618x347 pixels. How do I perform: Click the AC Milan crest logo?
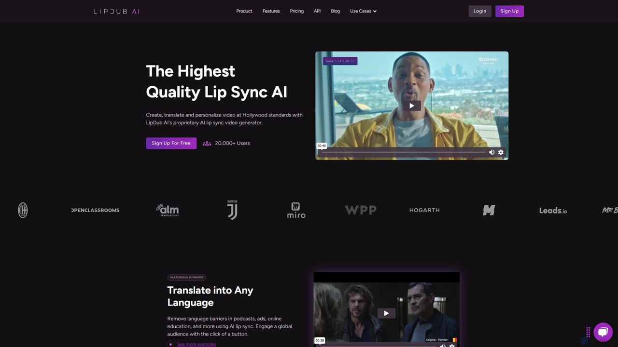[23, 210]
